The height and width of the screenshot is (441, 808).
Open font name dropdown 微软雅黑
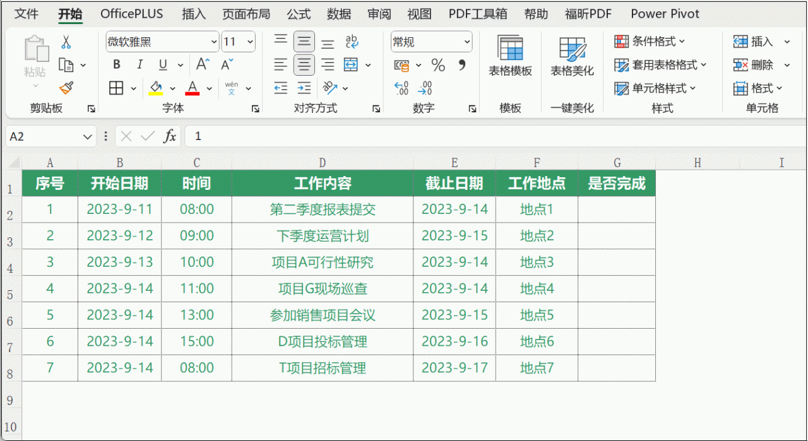click(213, 42)
